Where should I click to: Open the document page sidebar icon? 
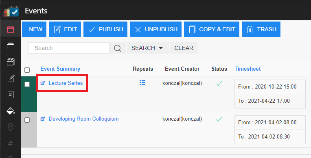coord(11,95)
